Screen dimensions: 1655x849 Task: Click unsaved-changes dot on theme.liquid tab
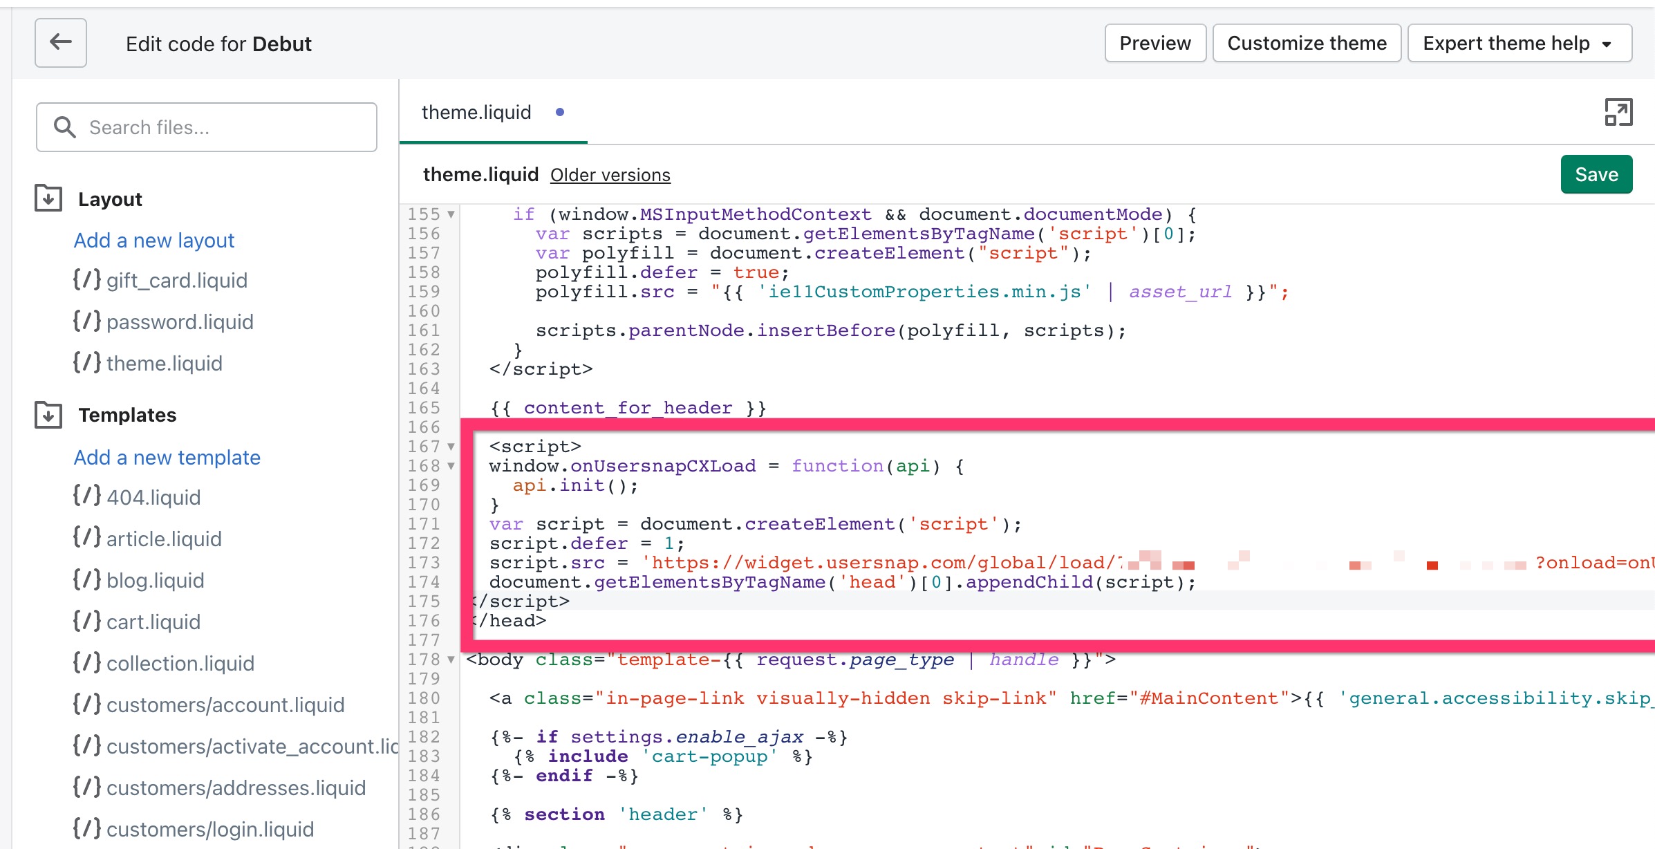click(560, 112)
